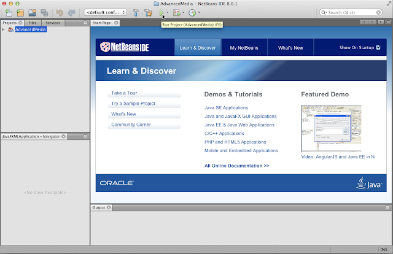This screenshot has width=393, height=254.
Task: Open the Profile Project dropdown arrow
Action: pos(199,12)
